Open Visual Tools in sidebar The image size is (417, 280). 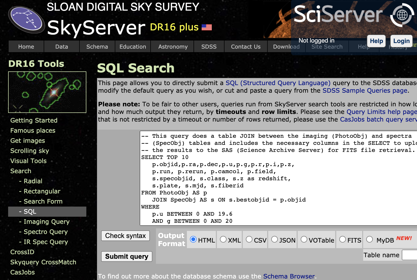pos(28,161)
